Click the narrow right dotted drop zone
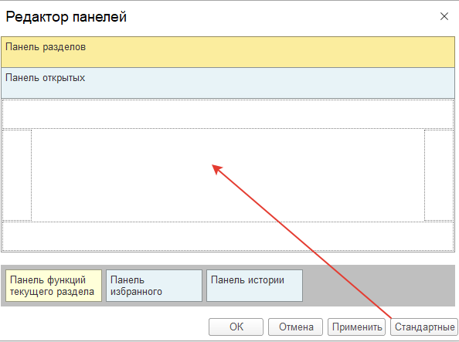 (x=439, y=175)
